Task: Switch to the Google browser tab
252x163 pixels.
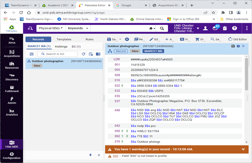Action: (x=131, y=5)
